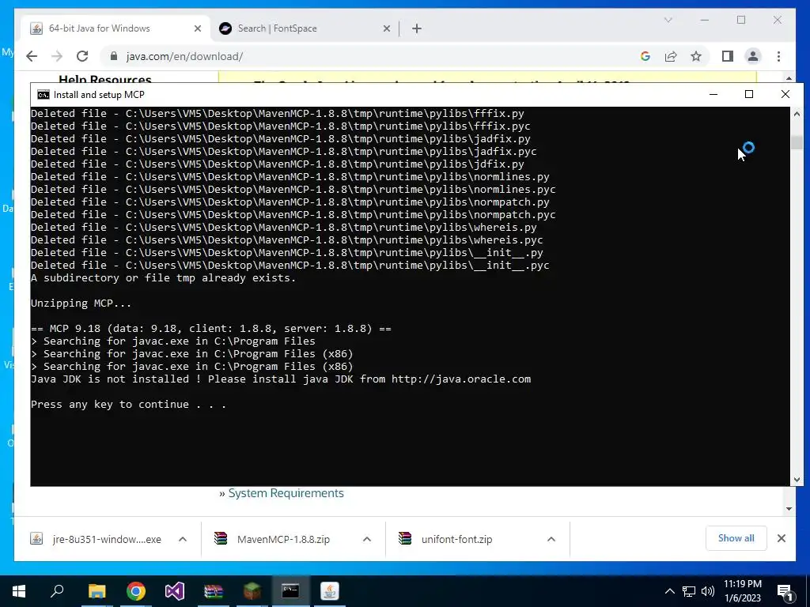Click the '== MCP 9.18' version line
This screenshot has width=810, height=607.
click(210, 328)
